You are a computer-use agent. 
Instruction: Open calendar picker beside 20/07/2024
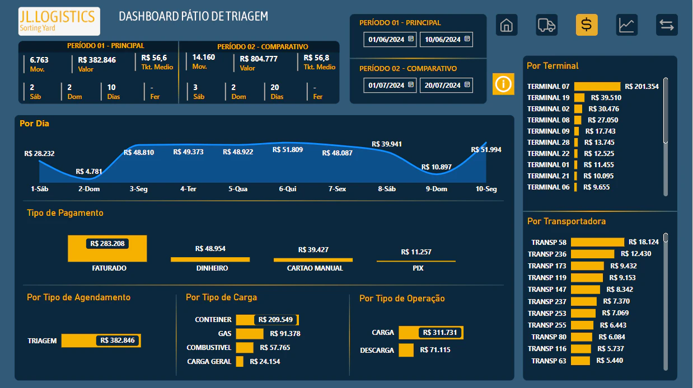pyautogui.click(x=467, y=85)
